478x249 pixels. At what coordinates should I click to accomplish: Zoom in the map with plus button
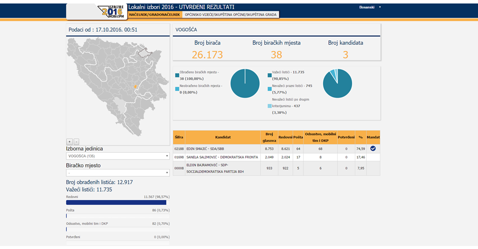70,142
